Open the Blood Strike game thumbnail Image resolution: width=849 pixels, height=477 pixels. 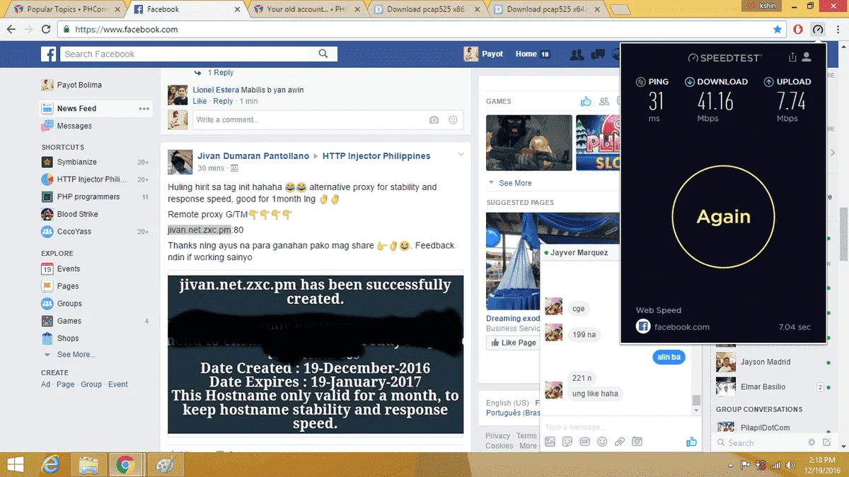click(x=529, y=143)
